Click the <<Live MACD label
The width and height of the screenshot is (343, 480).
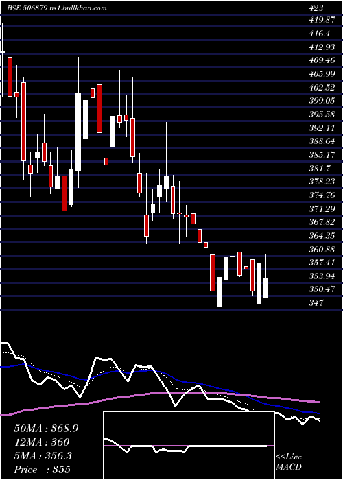point(289,462)
